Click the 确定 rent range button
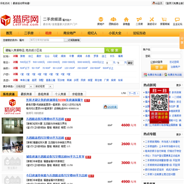This screenshot has height=184, width=184. click(x=130, y=63)
